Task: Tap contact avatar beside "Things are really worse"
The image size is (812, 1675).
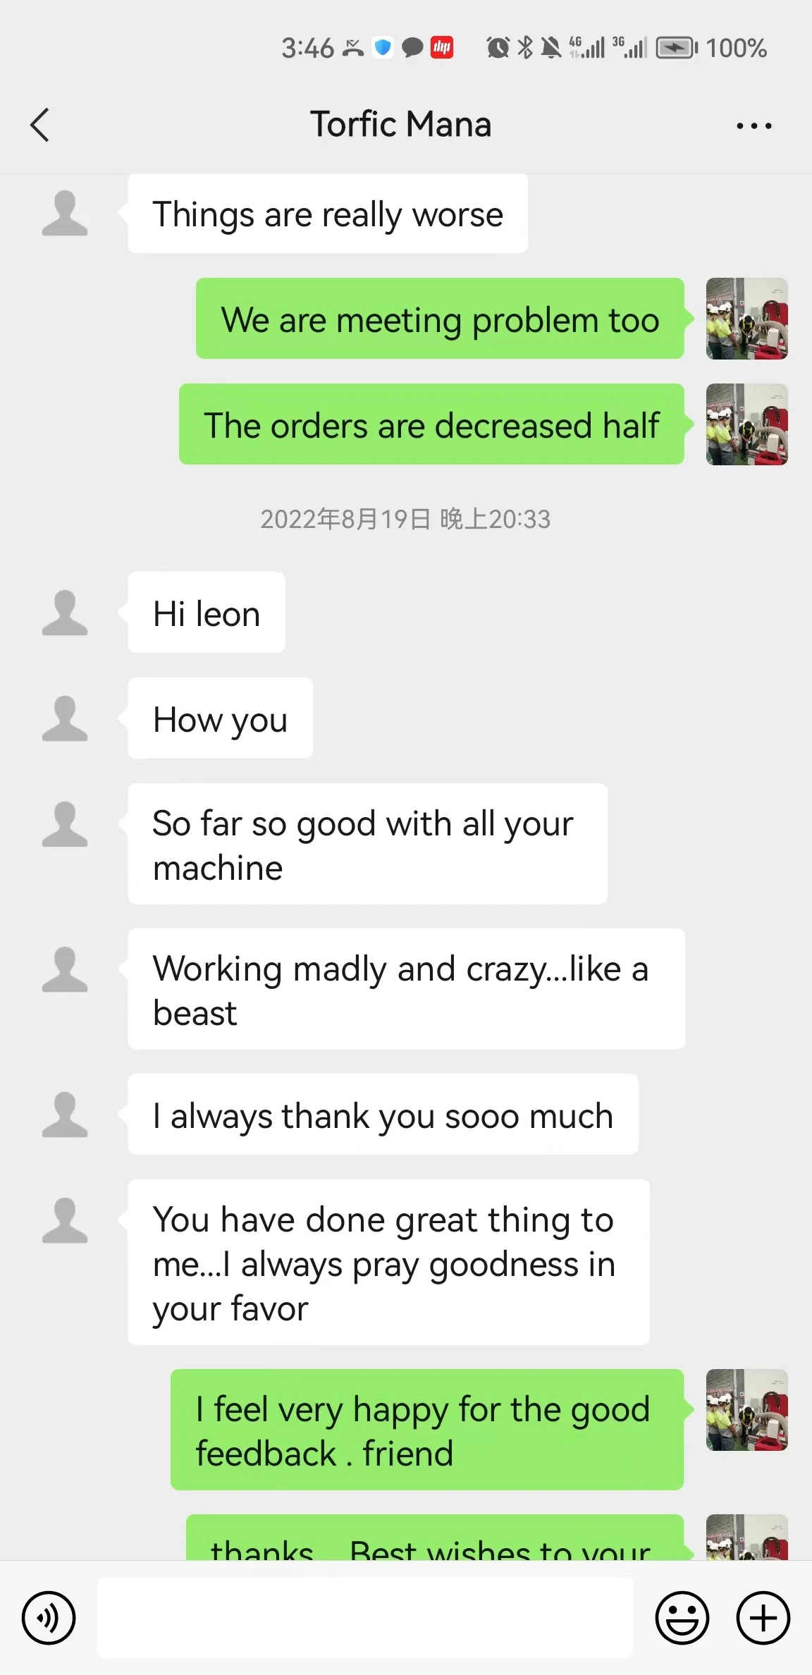Action: [65, 213]
